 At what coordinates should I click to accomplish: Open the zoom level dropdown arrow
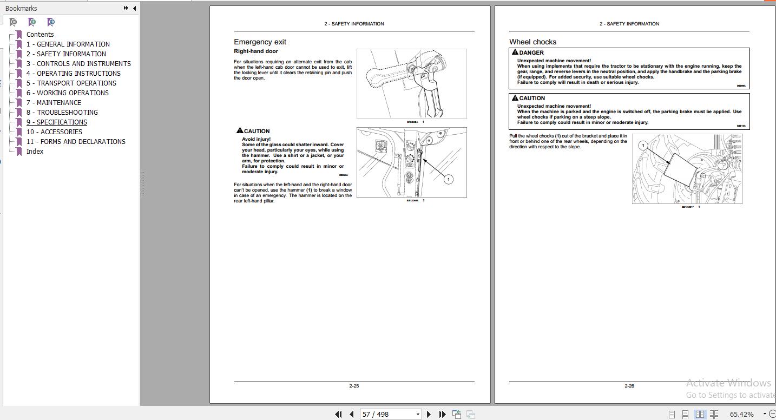[x=765, y=414]
